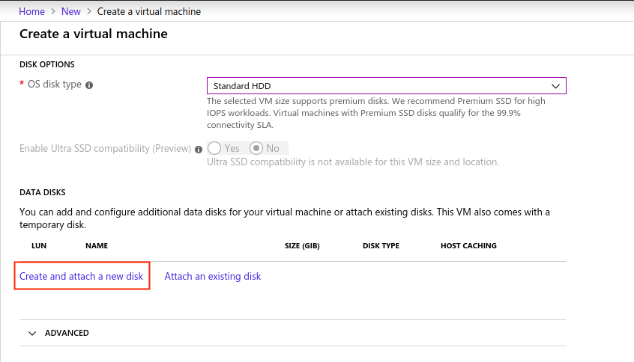
Task: Click Attach an existing disk link
Action: tap(213, 276)
